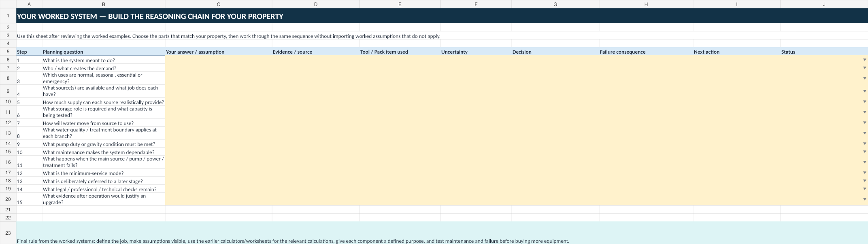
Task: Open Status dropdown for step 3 row
Action: pos(864,78)
